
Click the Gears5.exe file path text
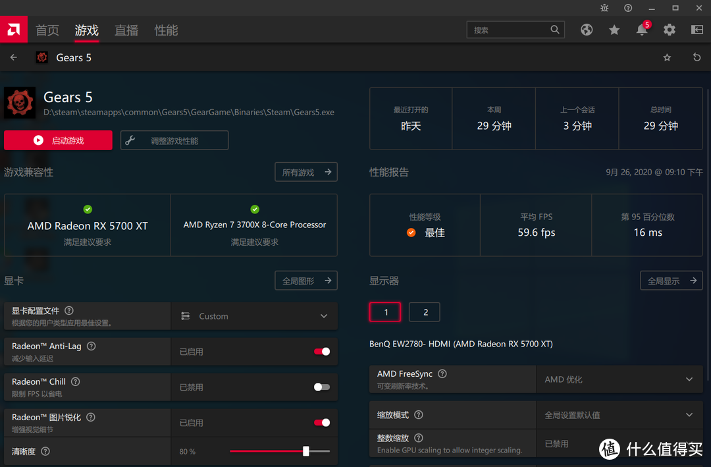pos(189,112)
